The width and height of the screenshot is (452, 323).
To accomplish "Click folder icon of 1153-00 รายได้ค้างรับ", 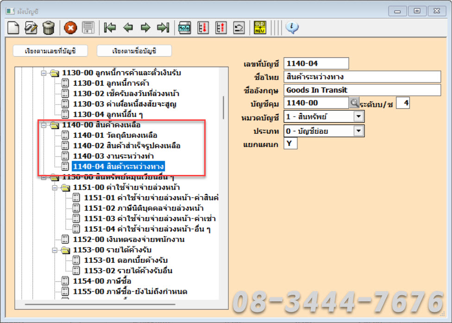I will (65, 250).
